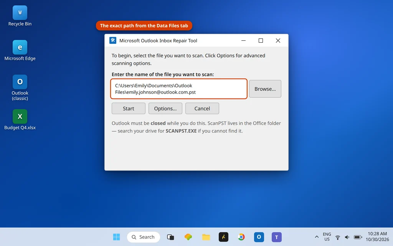Show hidden system tray icons

(317, 237)
